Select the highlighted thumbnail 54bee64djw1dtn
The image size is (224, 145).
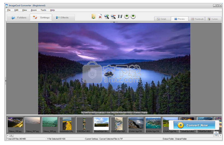[x=101, y=125]
